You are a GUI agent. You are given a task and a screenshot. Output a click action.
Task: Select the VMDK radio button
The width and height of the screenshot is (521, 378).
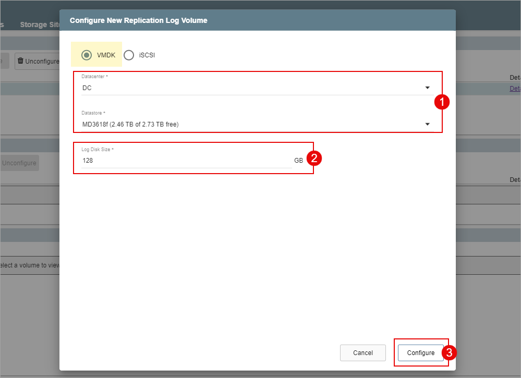(87, 55)
